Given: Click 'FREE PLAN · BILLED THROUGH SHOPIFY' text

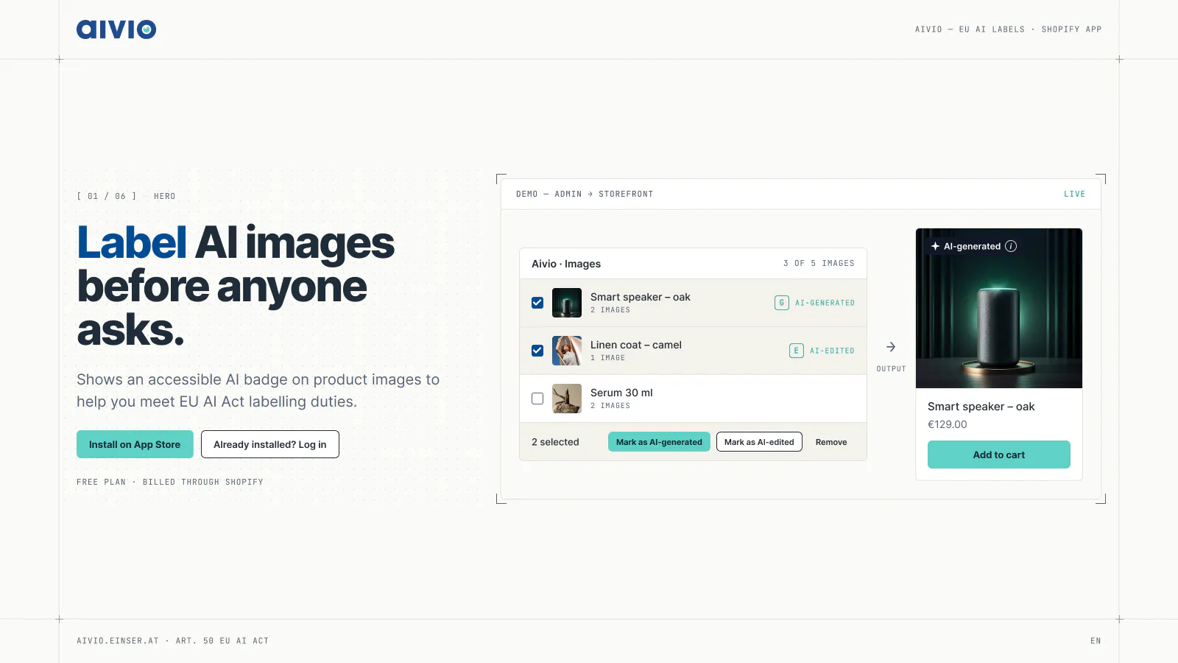Looking at the screenshot, I should point(170,482).
